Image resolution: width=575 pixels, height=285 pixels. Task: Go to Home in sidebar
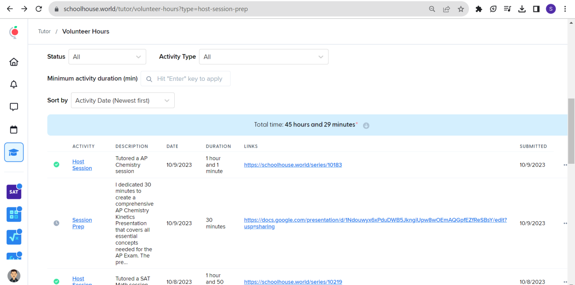[14, 62]
